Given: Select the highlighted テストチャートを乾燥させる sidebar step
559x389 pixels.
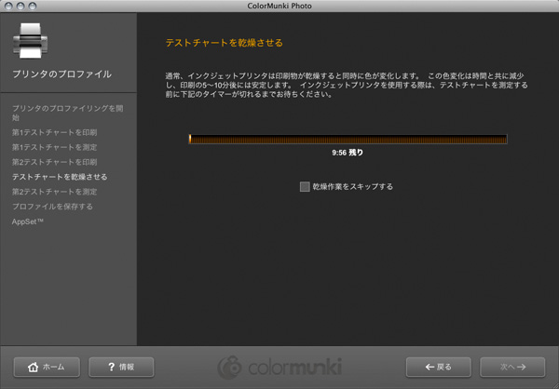Looking at the screenshot, I should click(x=60, y=177).
